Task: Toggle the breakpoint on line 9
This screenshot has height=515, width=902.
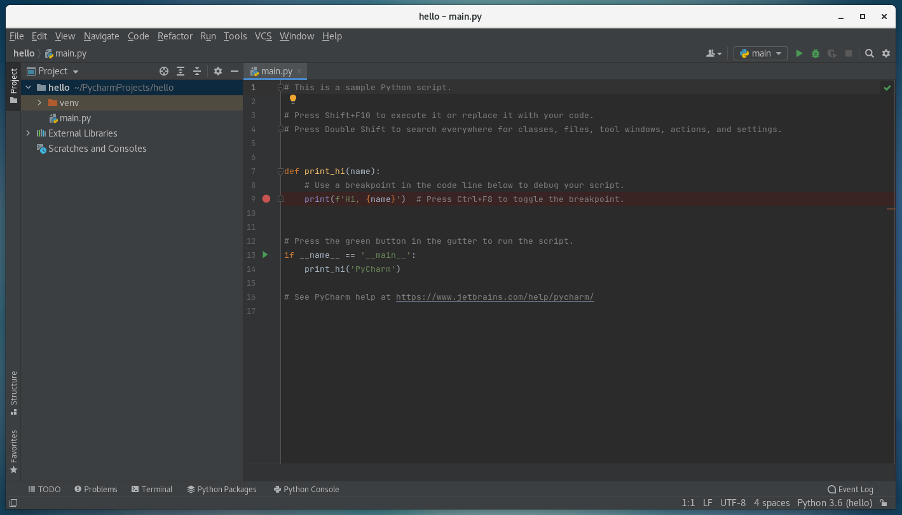Action: coord(266,199)
